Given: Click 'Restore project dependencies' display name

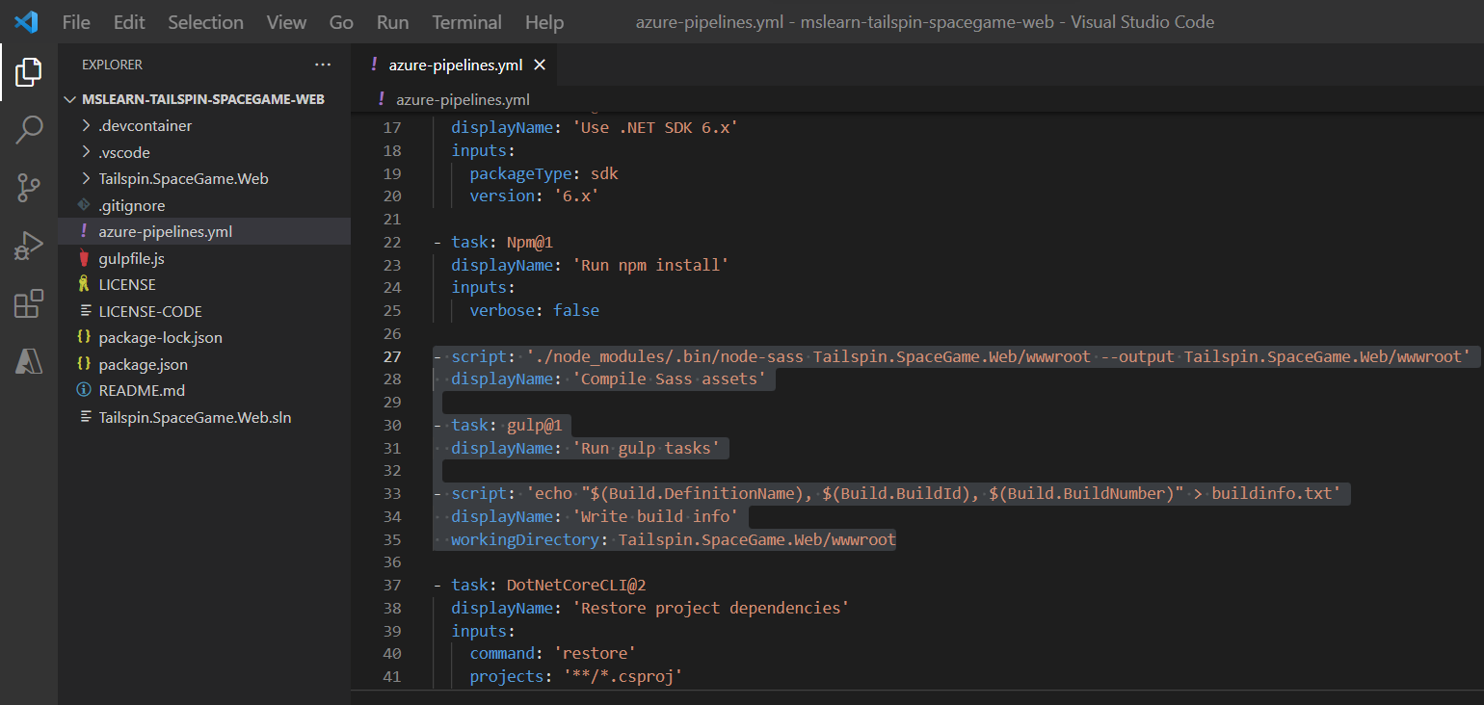Looking at the screenshot, I should click(x=710, y=608).
